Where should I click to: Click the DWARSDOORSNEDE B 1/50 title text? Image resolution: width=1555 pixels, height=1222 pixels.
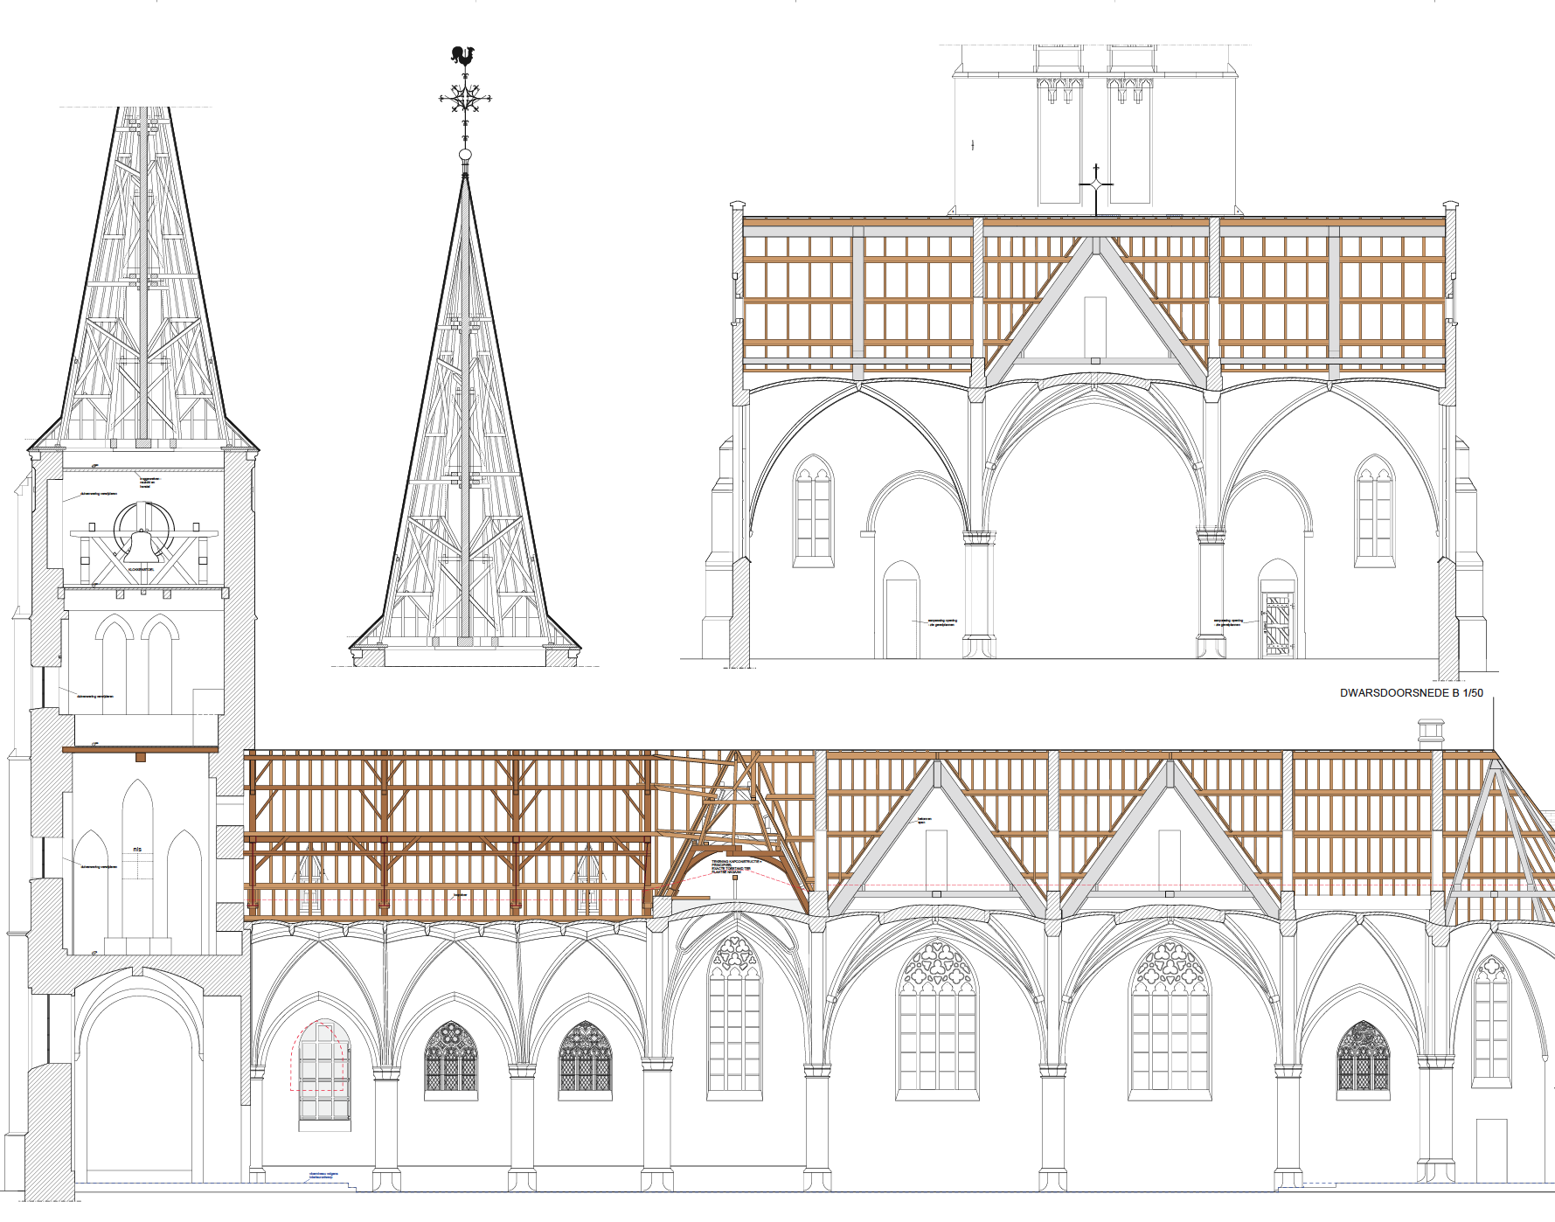coord(1411,692)
